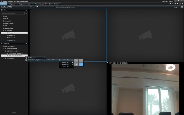Viewport: 184px width, 115px height.
Task: Click the 1DPS-IFDC-01 camera icon in tree
Action: (7, 53)
